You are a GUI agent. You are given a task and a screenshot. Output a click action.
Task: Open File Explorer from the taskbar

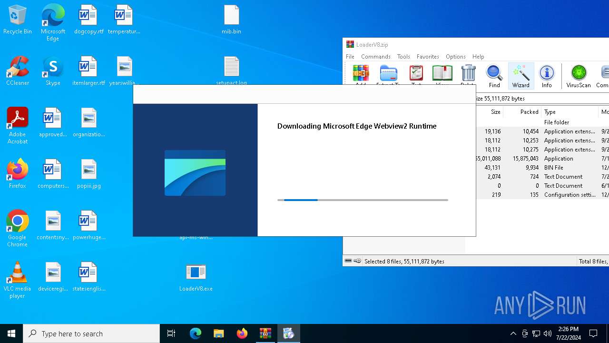point(219,333)
